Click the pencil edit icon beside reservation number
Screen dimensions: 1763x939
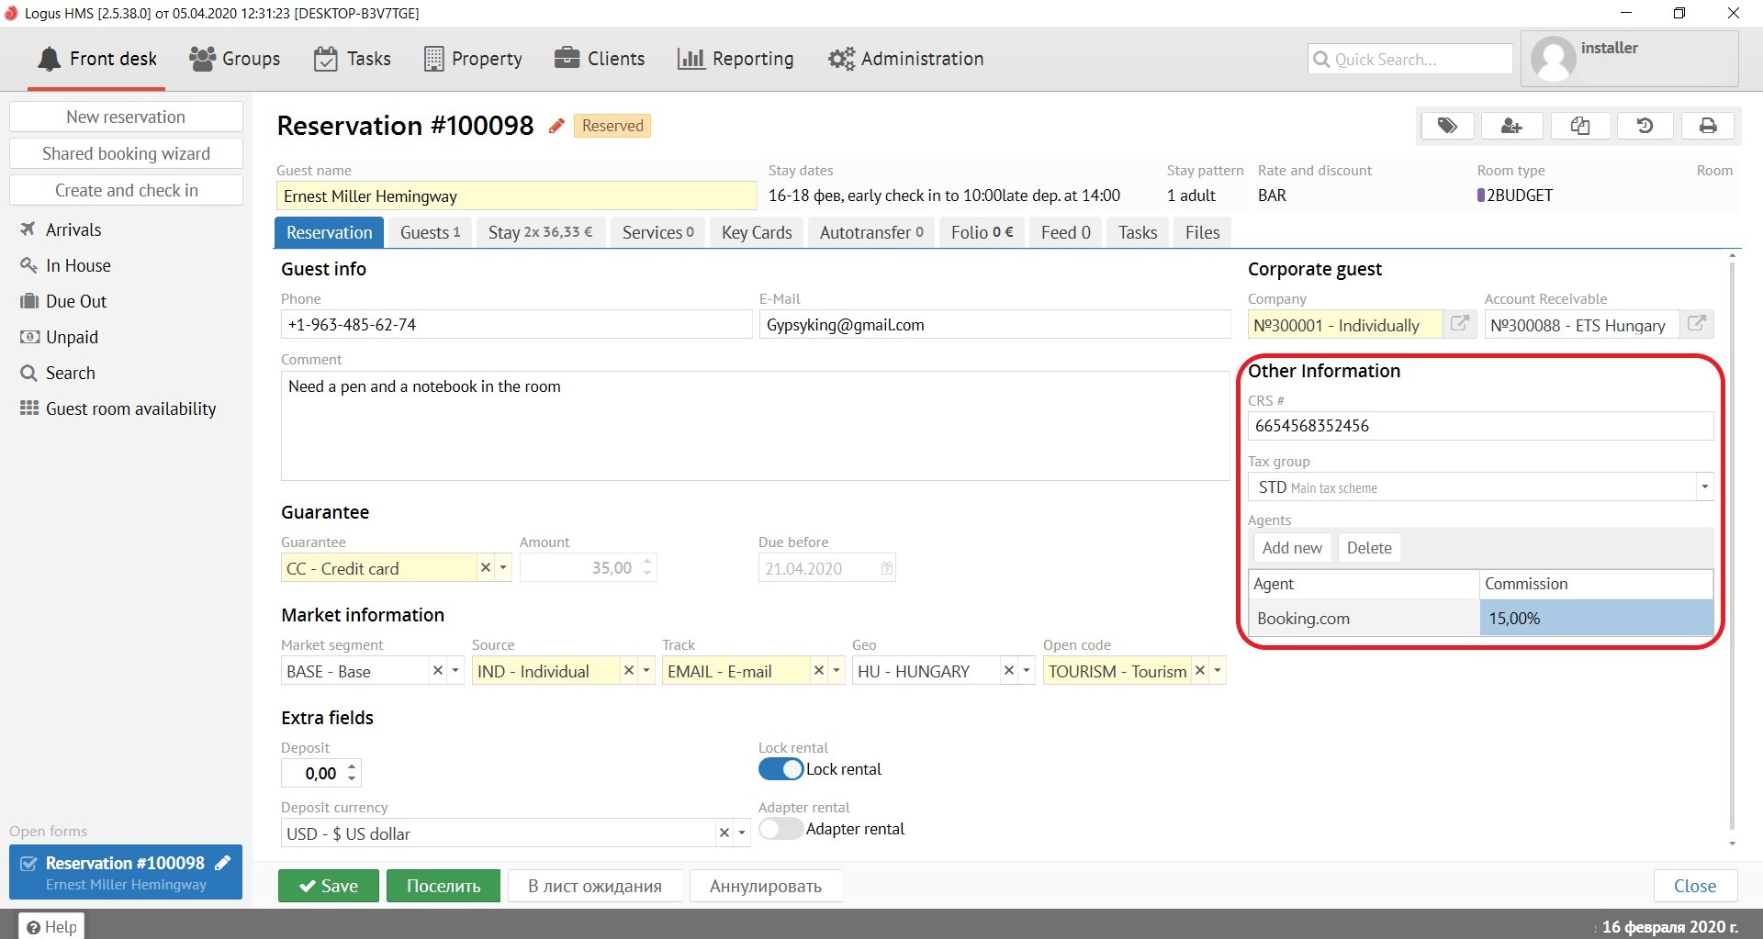(x=556, y=126)
